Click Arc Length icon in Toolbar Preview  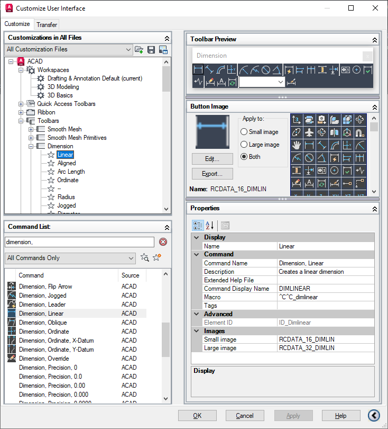[x=220, y=70]
